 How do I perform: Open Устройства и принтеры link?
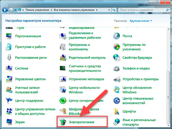coord(140,79)
